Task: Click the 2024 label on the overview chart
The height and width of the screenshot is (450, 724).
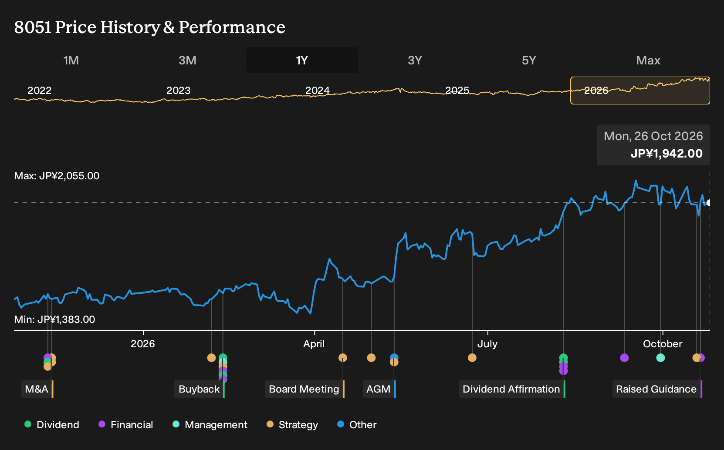Action: pyautogui.click(x=317, y=91)
